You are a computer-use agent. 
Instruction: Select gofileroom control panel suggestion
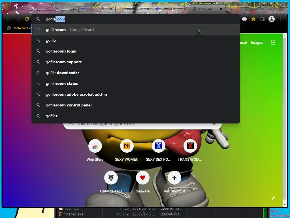coord(136,105)
